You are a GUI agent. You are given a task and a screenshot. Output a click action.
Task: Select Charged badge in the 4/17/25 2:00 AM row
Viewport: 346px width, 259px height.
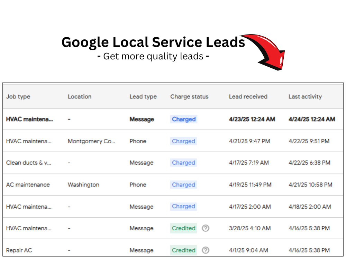183,207
